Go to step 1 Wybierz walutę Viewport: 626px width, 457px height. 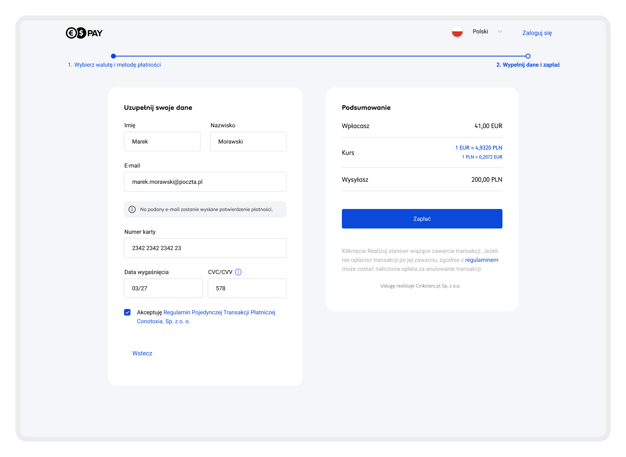click(x=114, y=65)
